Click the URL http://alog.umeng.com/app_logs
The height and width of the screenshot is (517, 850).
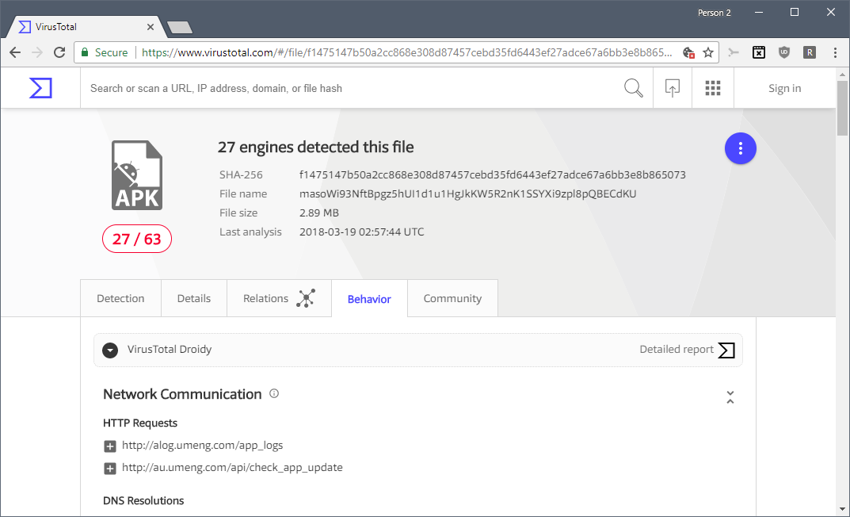tap(202, 446)
